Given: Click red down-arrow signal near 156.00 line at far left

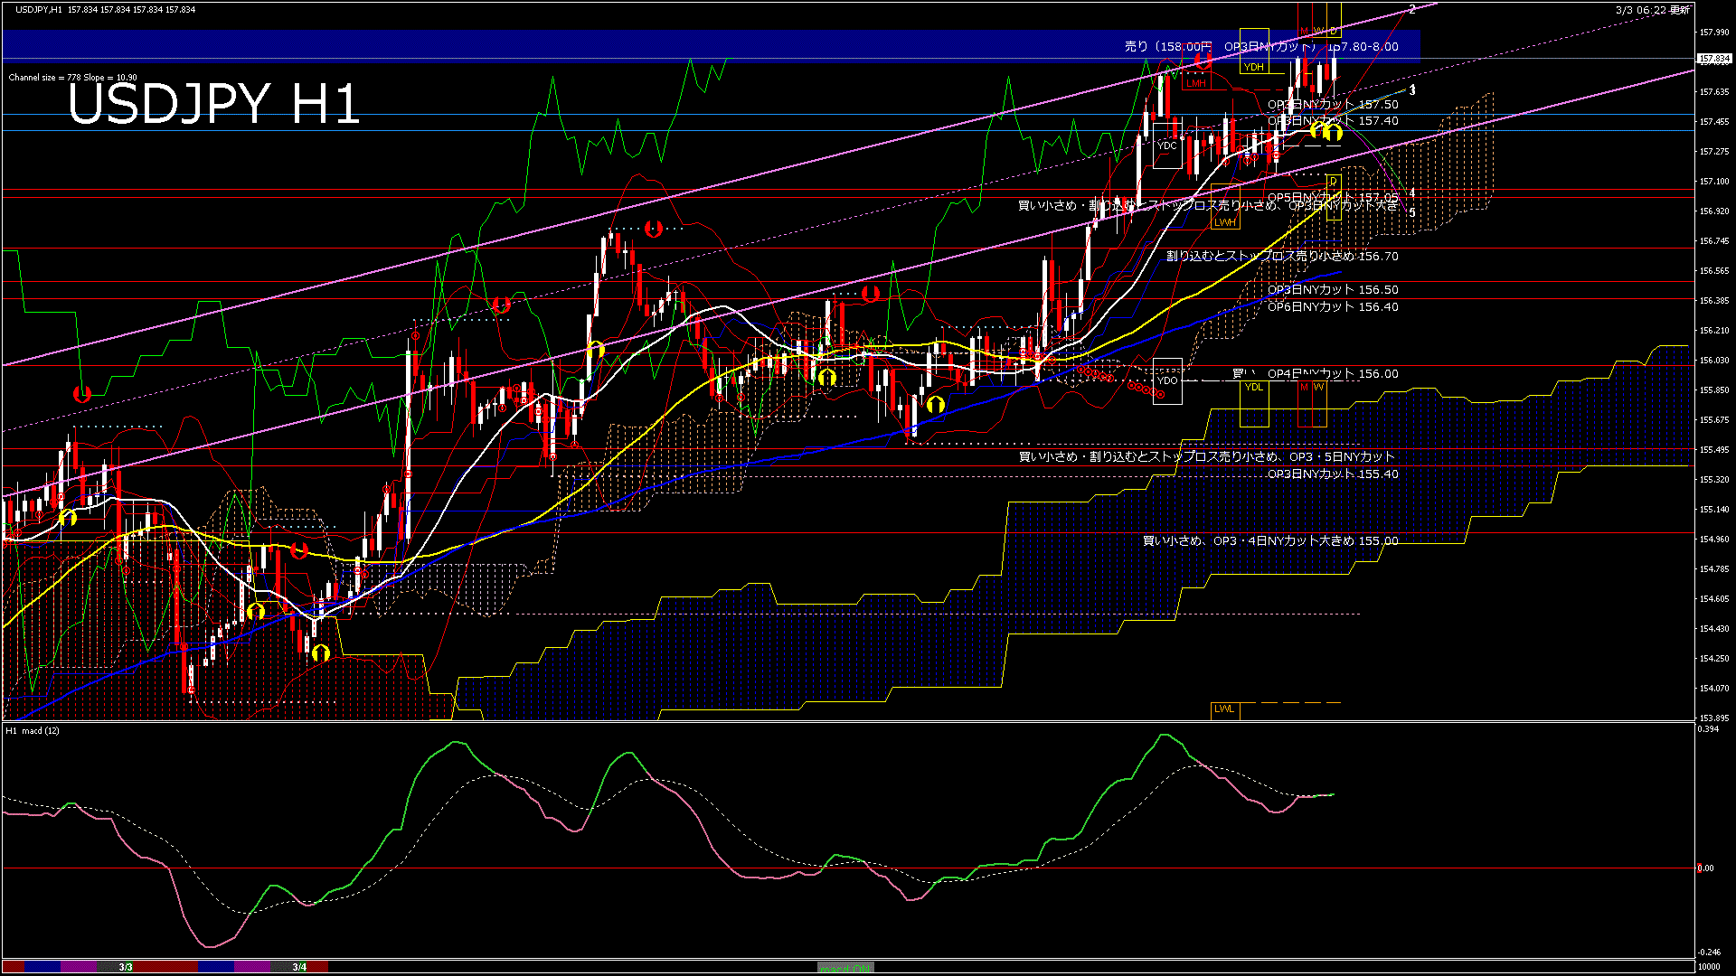Looking at the screenshot, I should coord(82,394).
